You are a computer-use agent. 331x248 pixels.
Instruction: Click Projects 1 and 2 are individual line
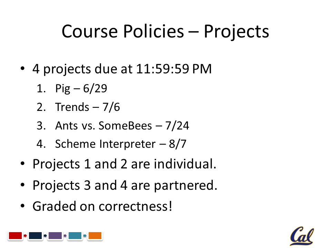click(124, 164)
